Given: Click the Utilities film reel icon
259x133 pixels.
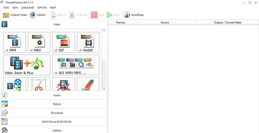Looking at the screenshot, I should 5,130.
